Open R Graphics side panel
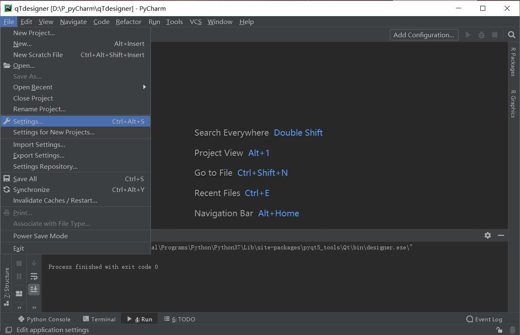 tap(513, 104)
